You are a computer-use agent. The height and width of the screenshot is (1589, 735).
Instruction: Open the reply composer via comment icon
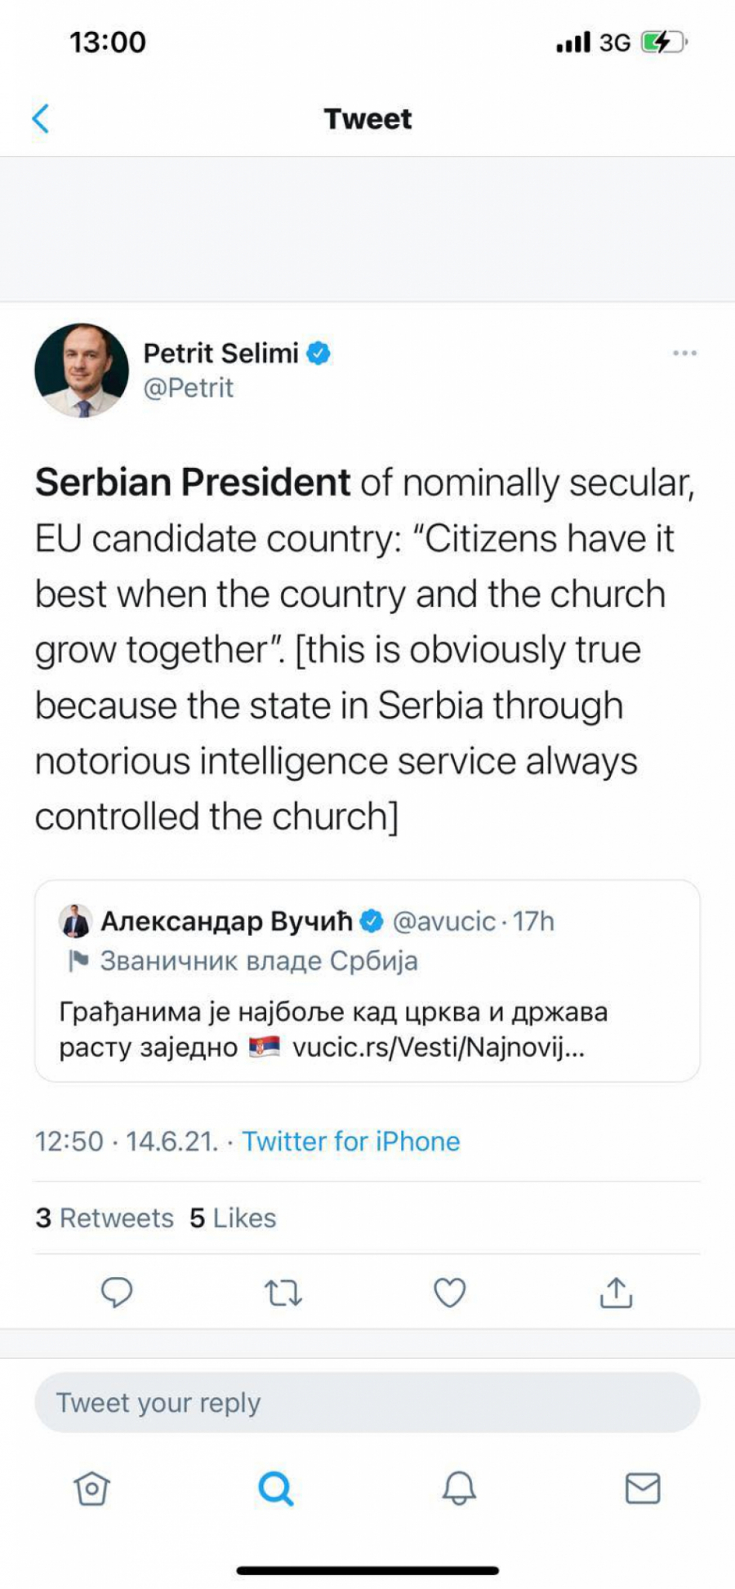pos(118,1292)
